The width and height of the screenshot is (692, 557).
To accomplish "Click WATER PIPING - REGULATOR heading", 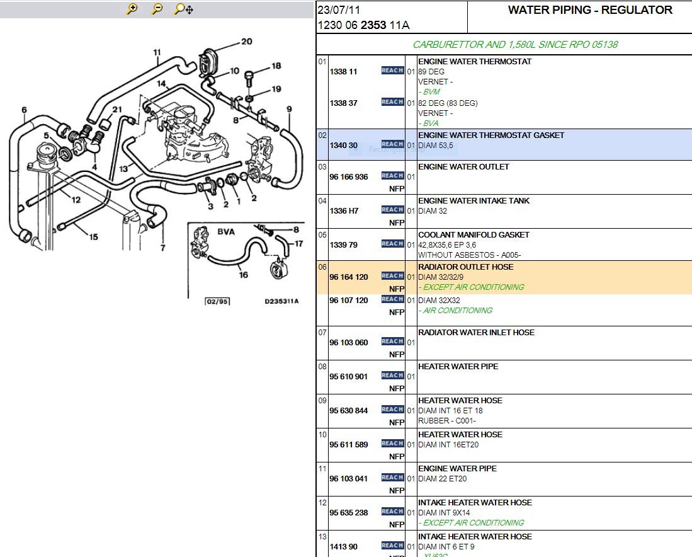I will 590,9.
